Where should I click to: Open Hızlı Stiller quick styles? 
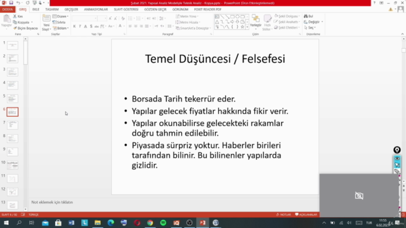(x=267, y=23)
